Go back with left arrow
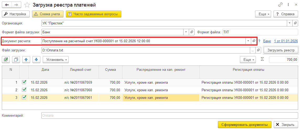 (7, 5)
